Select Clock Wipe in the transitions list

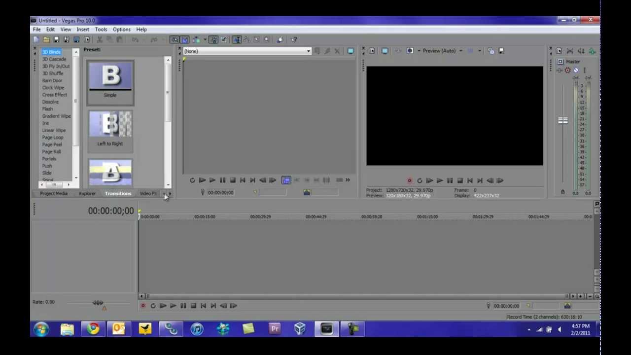point(53,88)
